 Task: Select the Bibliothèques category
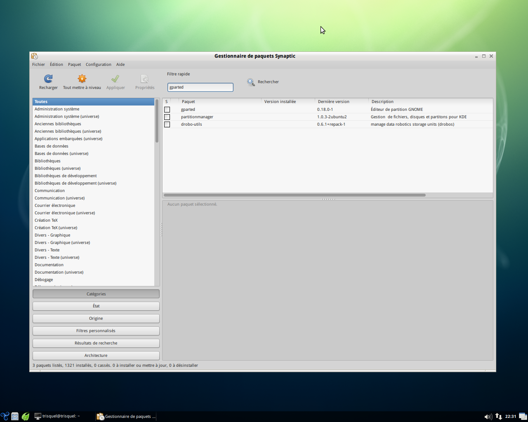[93, 161]
